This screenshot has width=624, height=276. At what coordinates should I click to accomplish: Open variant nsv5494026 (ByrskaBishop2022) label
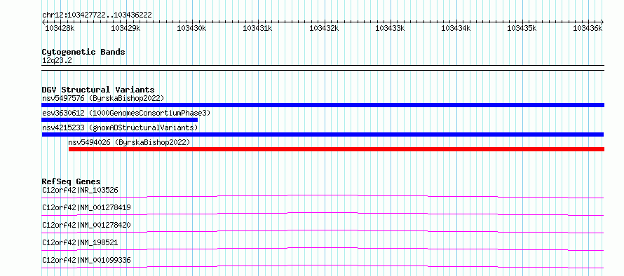point(129,142)
